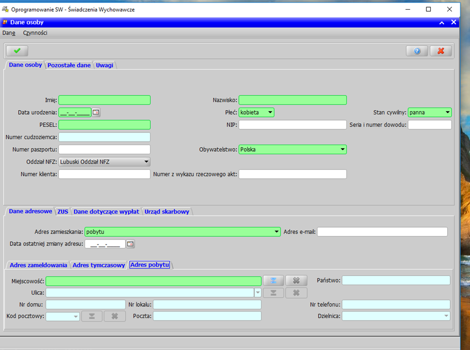Confirm the form with the green checkmark button

17,51
